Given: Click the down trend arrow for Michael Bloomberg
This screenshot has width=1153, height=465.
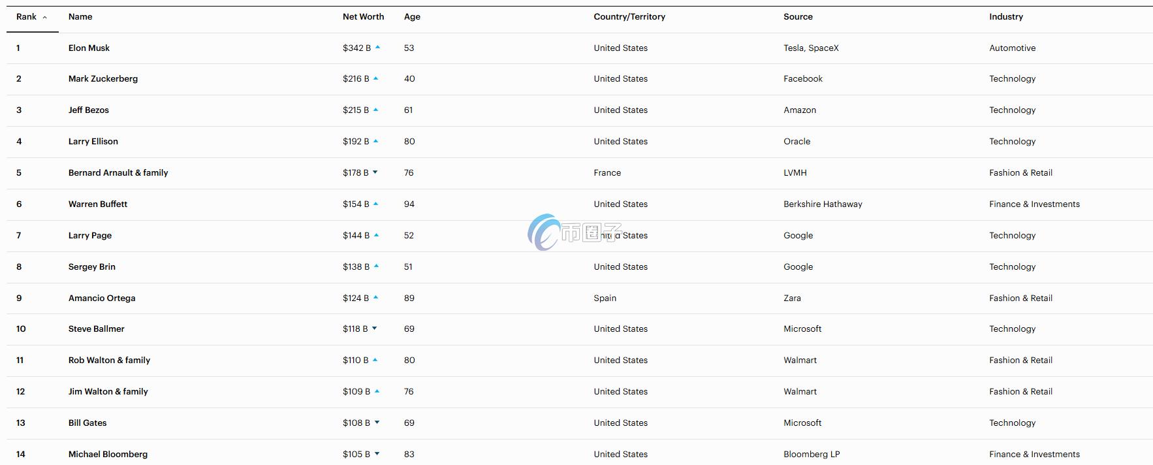Looking at the screenshot, I should (377, 454).
